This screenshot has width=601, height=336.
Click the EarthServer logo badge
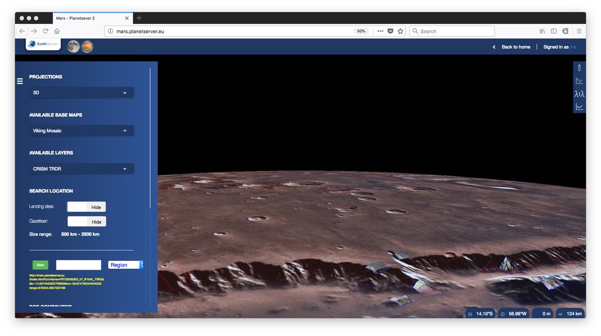pos(43,43)
